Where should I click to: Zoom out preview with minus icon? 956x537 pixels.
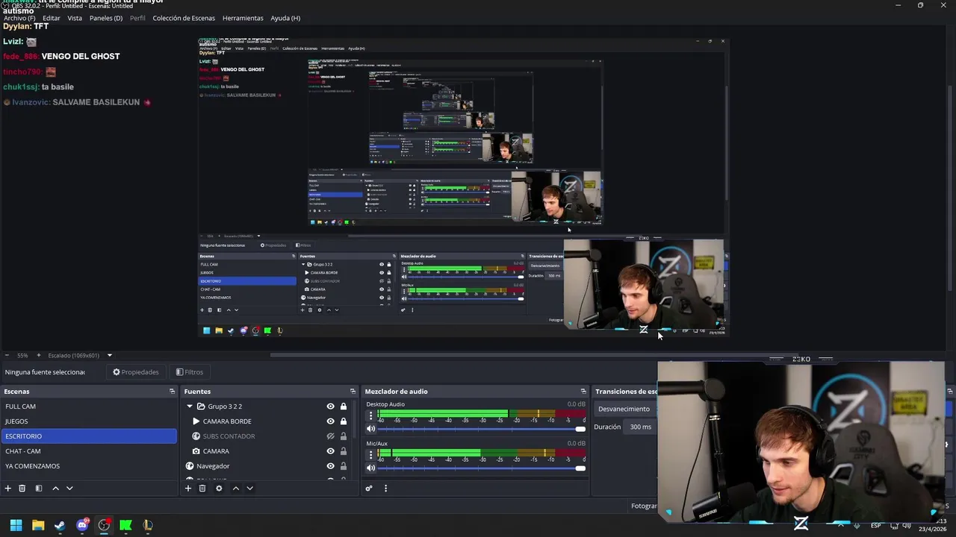pyautogui.click(x=7, y=356)
